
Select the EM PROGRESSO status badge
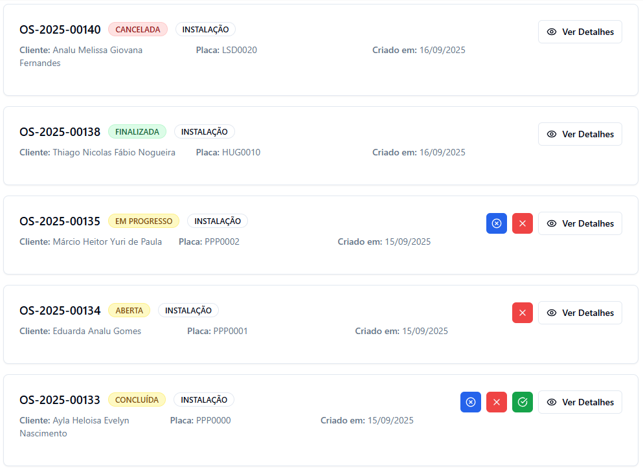[144, 221]
